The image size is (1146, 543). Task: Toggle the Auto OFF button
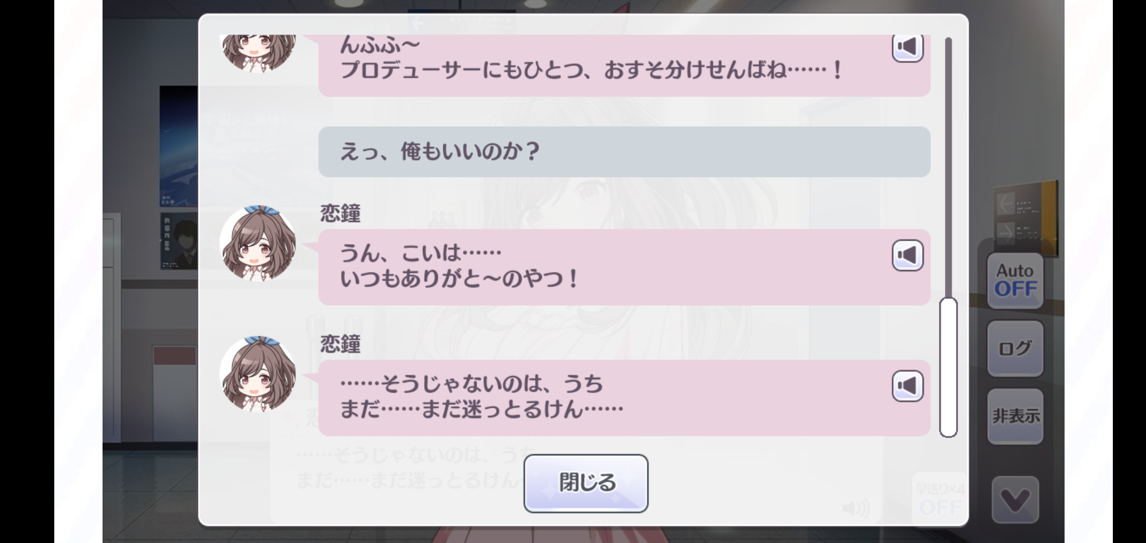(1015, 281)
